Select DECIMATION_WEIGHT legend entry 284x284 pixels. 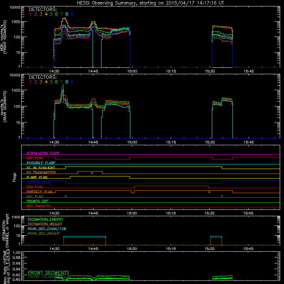45,224
